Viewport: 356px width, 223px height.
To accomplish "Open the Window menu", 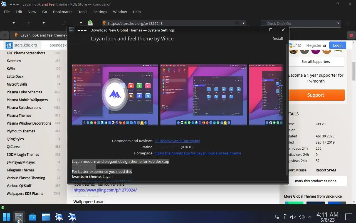I will pyautogui.click(x=120, y=12).
